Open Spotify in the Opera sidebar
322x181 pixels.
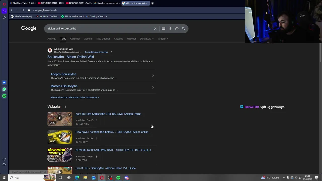tap(4, 96)
